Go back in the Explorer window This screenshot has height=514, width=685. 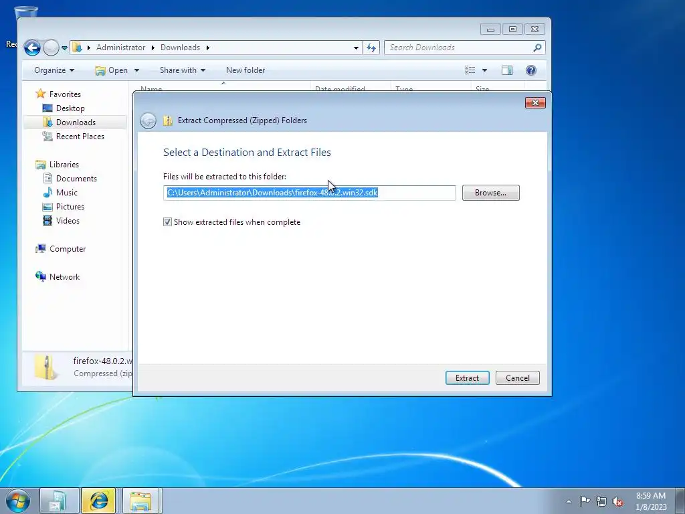tap(32, 48)
